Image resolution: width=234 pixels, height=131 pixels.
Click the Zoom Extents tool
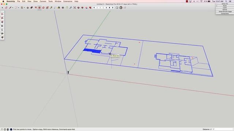pyautogui.click(x=75, y=8)
